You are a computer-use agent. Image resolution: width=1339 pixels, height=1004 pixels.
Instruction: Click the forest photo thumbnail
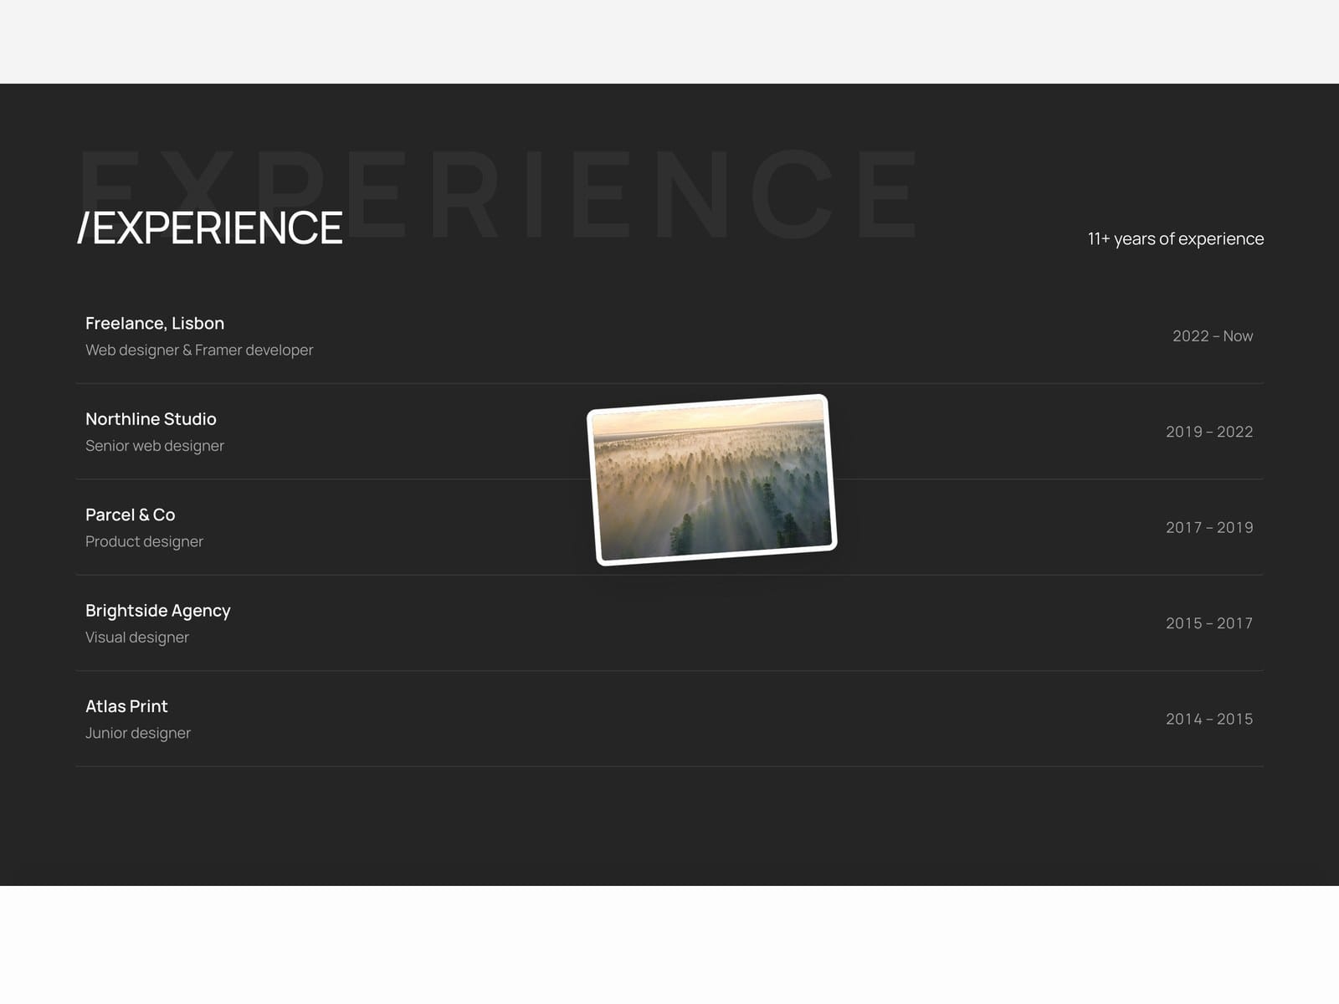point(712,480)
